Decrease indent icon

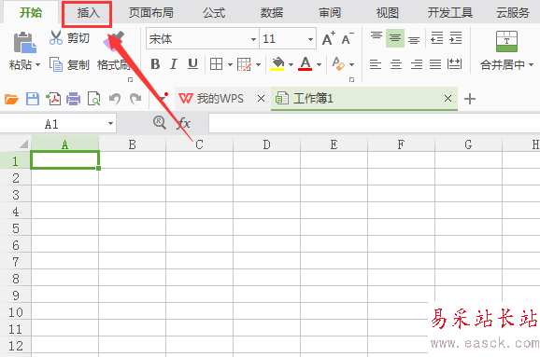436,38
